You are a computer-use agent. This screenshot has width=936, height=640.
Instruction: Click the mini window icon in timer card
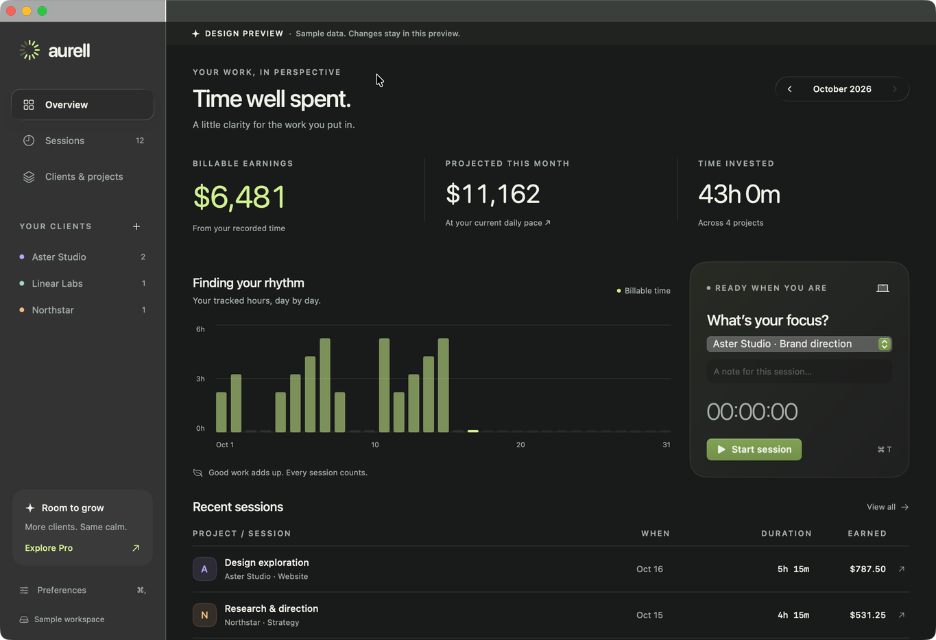883,288
